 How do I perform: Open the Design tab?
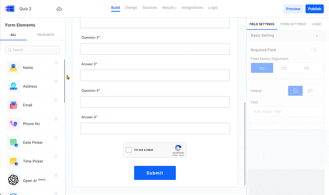tap(131, 8)
